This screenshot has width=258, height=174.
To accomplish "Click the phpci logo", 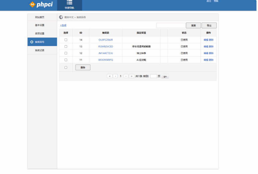I will pyautogui.click(x=41, y=5).
